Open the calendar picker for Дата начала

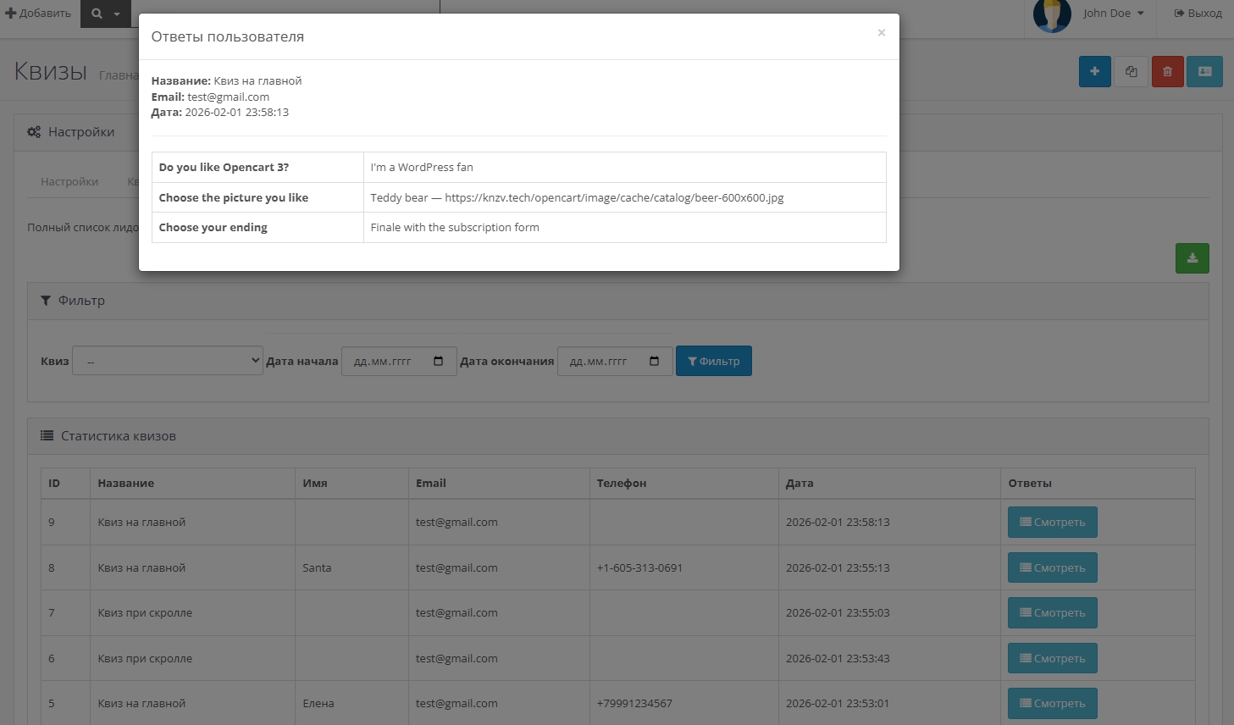coord(438,362)
